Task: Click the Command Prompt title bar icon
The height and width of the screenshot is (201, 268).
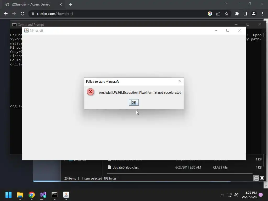Action: tap(14, 24)
